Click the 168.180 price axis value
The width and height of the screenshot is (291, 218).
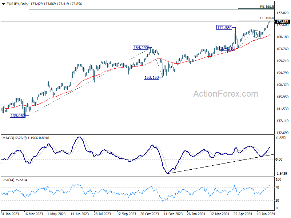pyautogui.click(x=283, y=37)
